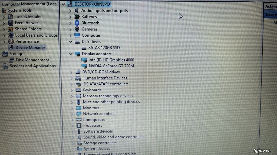
Task: Expand the Keyboards category
Action: pos(71,90)
